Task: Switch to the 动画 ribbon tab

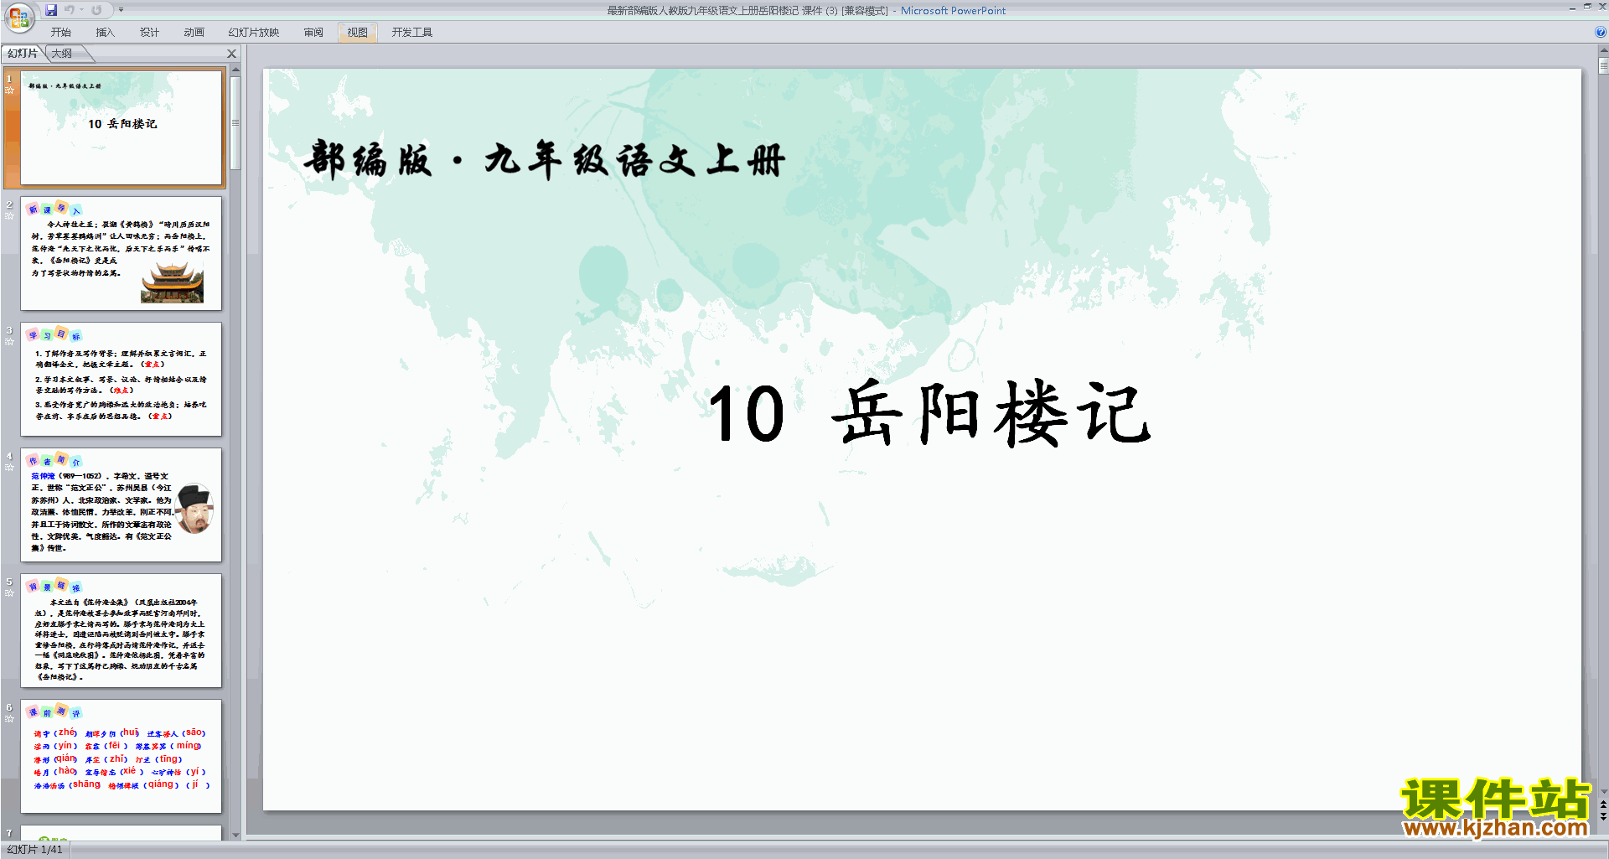Action: (x=194, y=33)
